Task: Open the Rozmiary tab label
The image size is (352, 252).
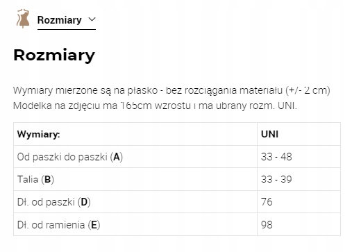Action: [x=60, y=20]
